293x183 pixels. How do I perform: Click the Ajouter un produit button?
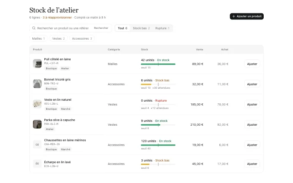click(246, 16)
